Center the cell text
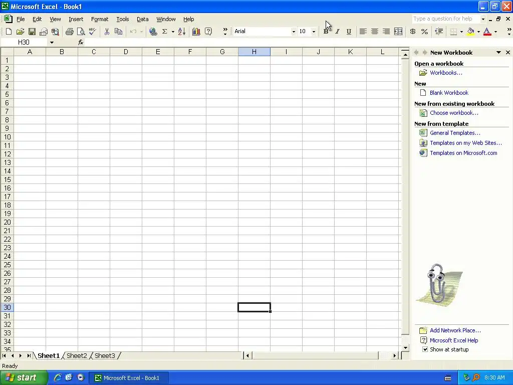513x385 pixels. tap(375, 32)
